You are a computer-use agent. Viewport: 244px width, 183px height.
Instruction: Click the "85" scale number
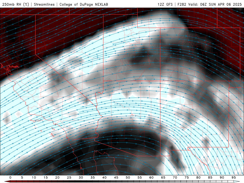click(x=210, y=178)
